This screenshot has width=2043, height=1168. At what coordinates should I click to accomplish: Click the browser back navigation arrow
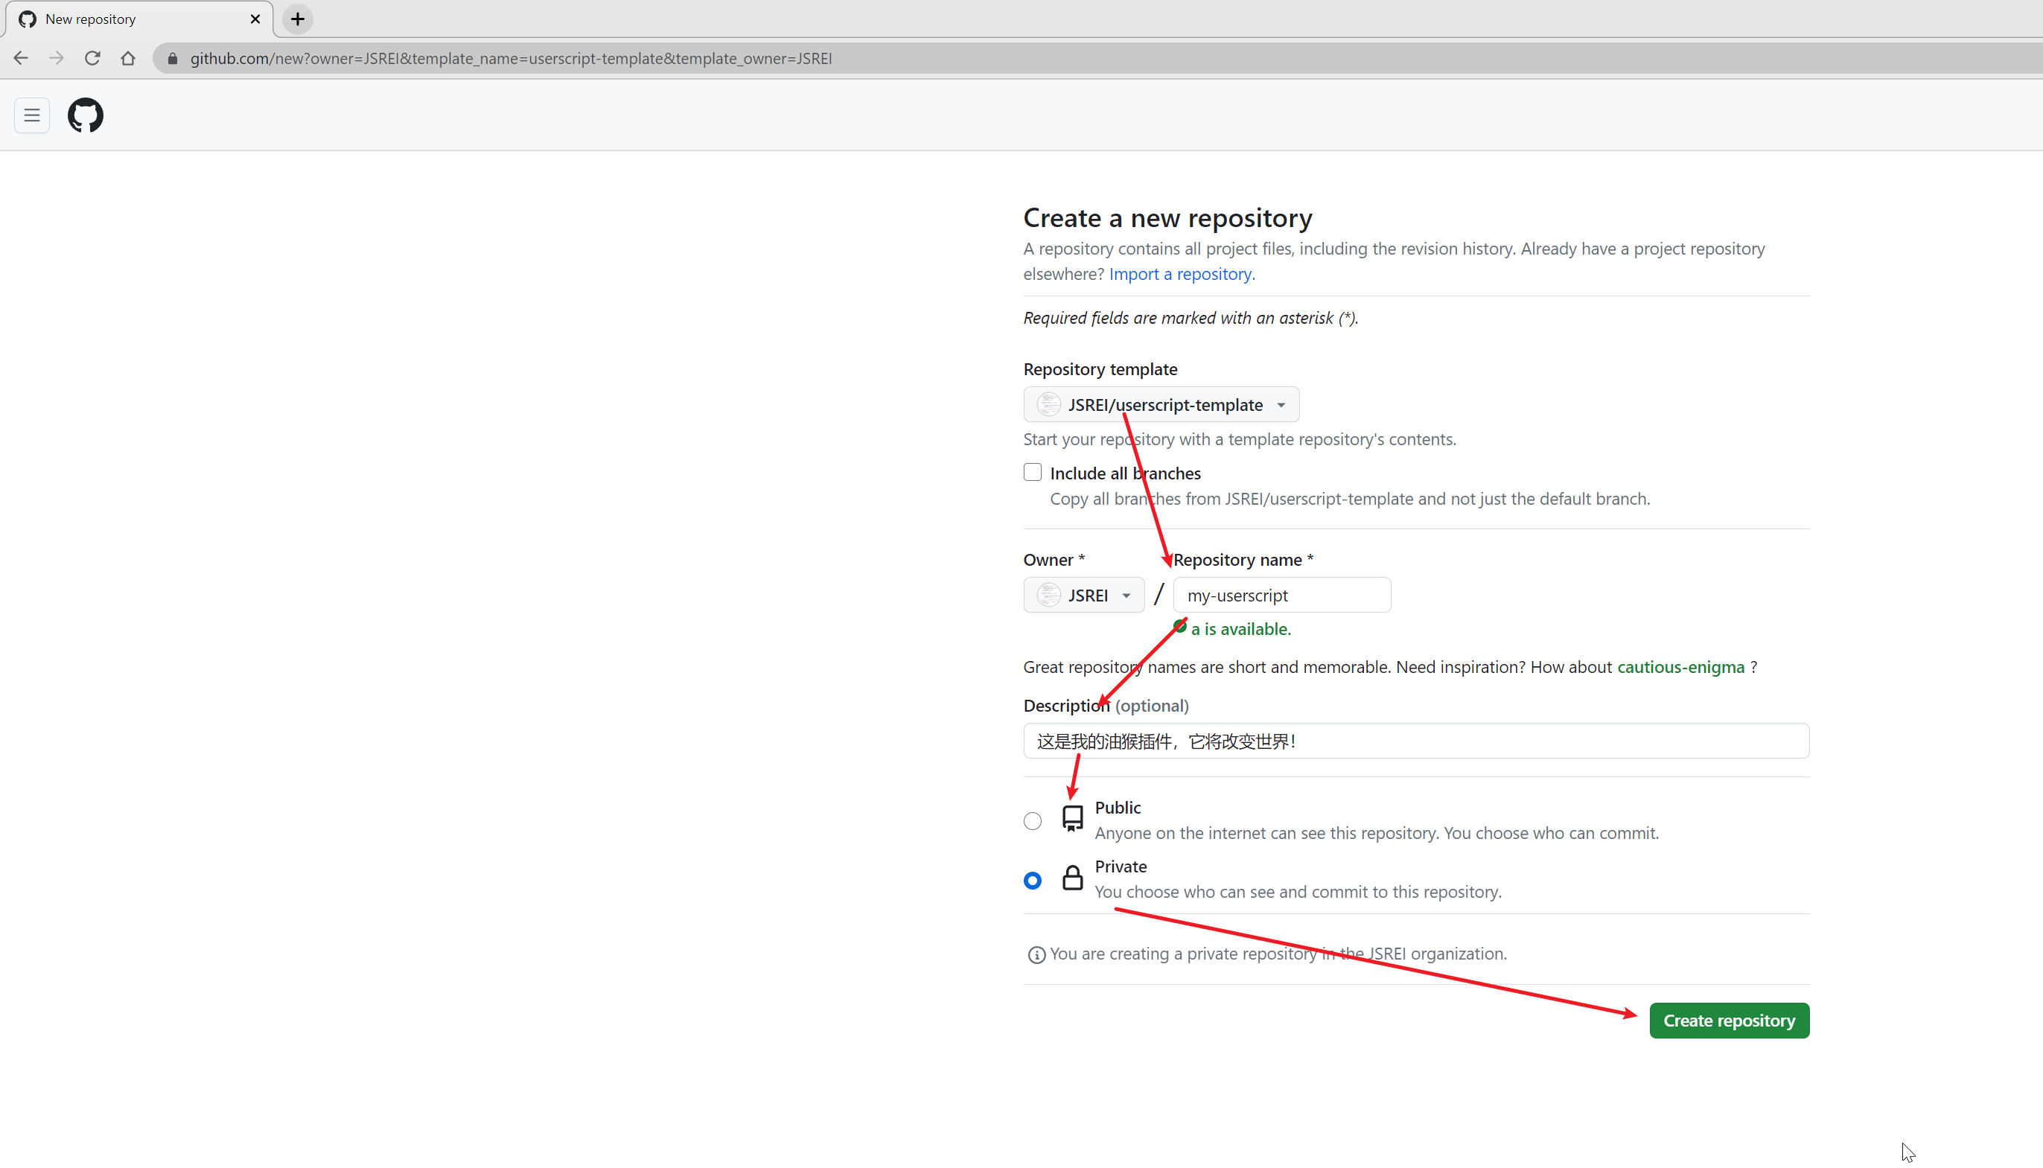[21, 57]
